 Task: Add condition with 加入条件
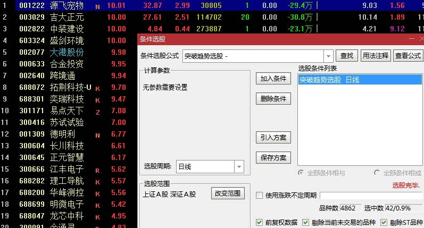click(273, 79)
